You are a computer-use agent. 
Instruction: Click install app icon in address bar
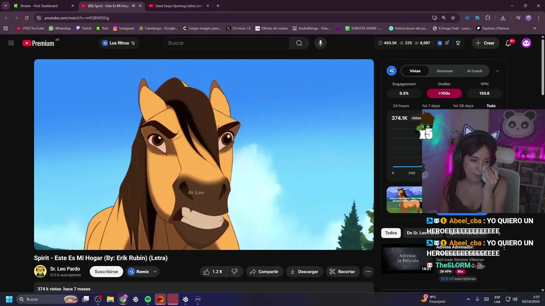point(435,18)
